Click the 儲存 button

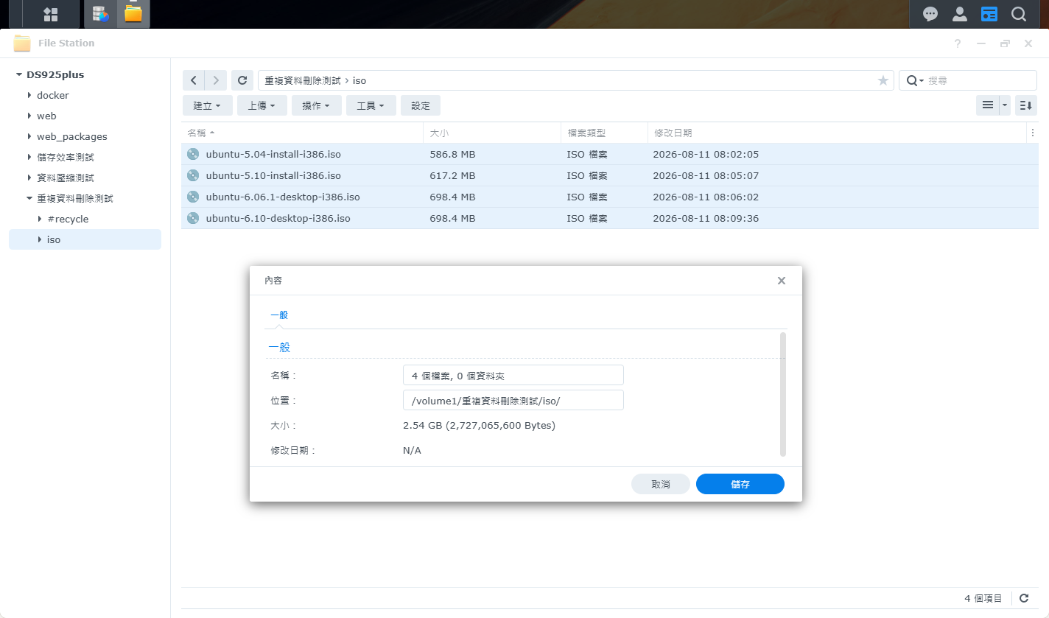click(x=740, y=484)
